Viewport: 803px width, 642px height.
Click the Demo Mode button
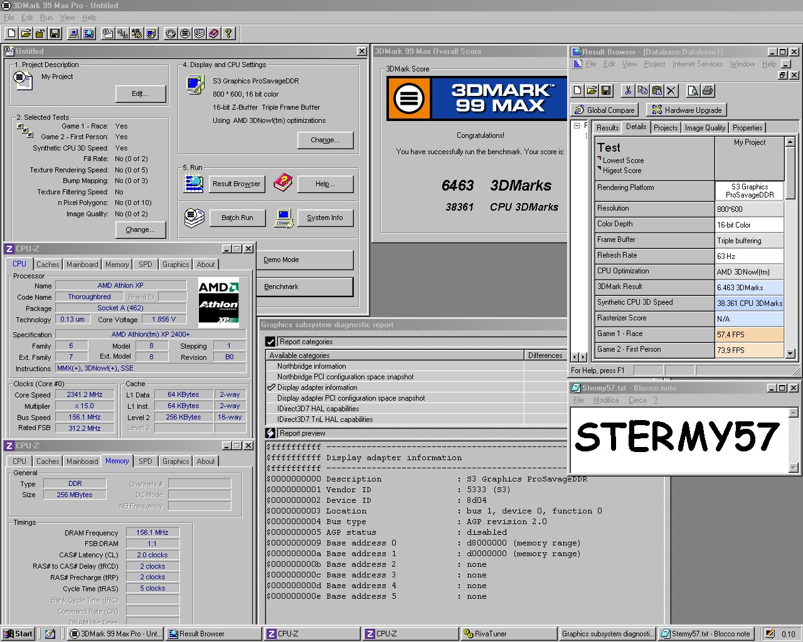305,260
